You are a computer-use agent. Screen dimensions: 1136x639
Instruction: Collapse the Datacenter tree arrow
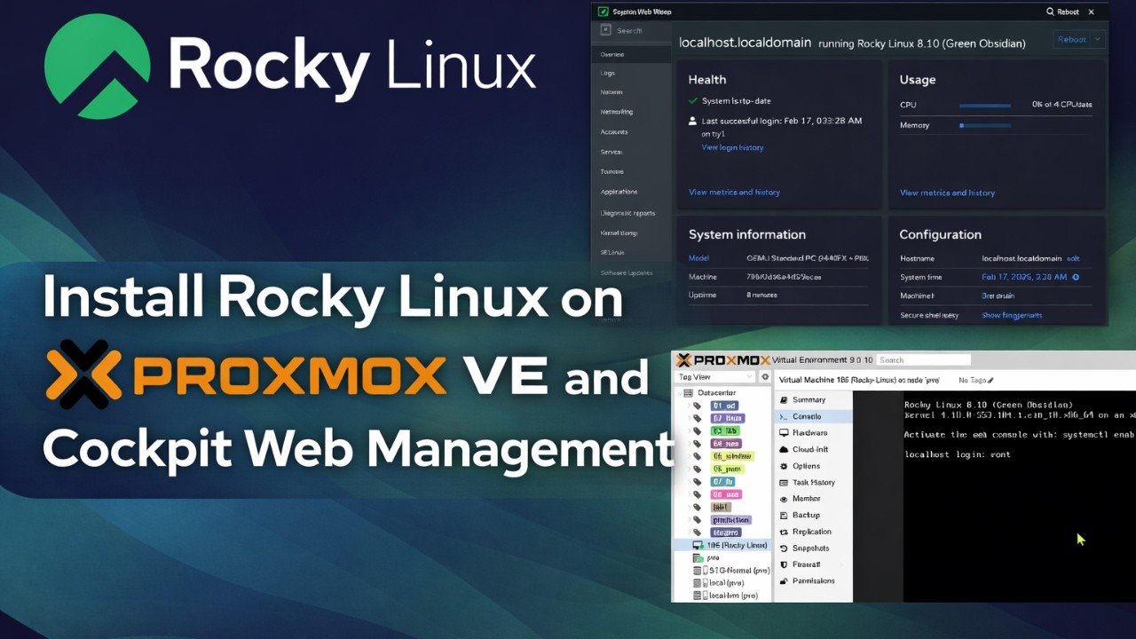point(678,392)
